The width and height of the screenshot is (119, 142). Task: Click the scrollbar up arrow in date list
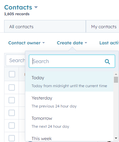tap(116, 74)
